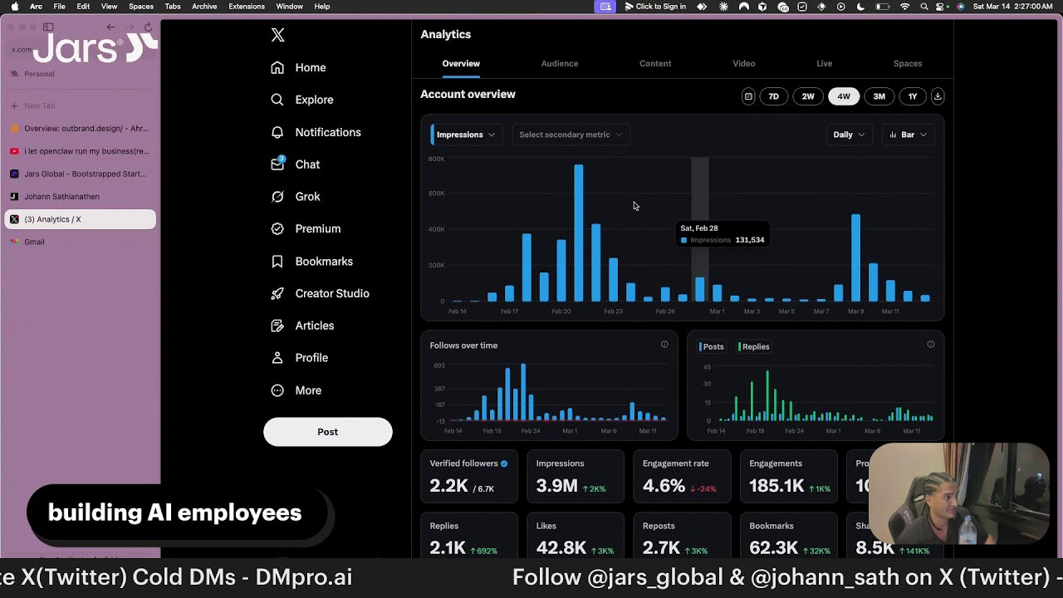Click the Wi-Fi status icon
This screenshot has width=1063, height=598.
click(905, 7)
